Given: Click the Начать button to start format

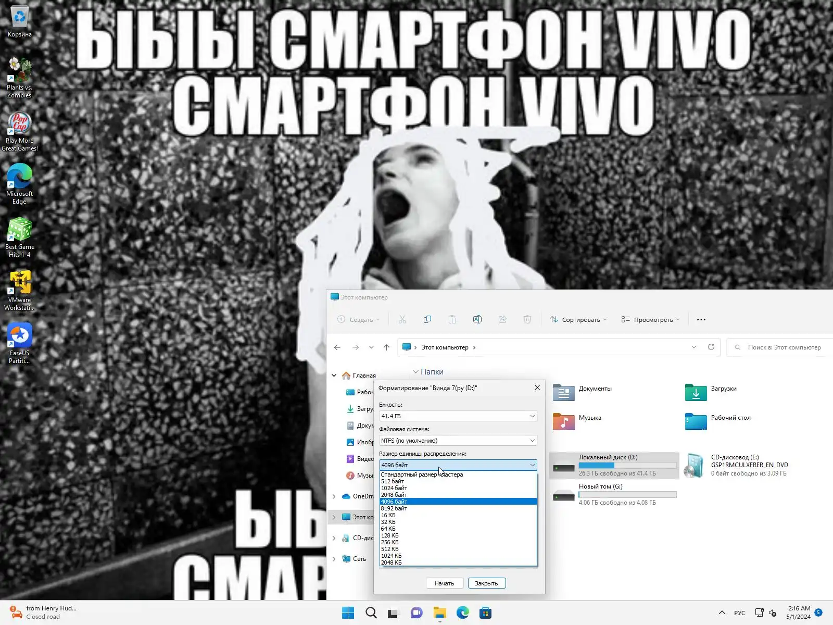Looking at the screenshot, I should [x=445, y=583].
